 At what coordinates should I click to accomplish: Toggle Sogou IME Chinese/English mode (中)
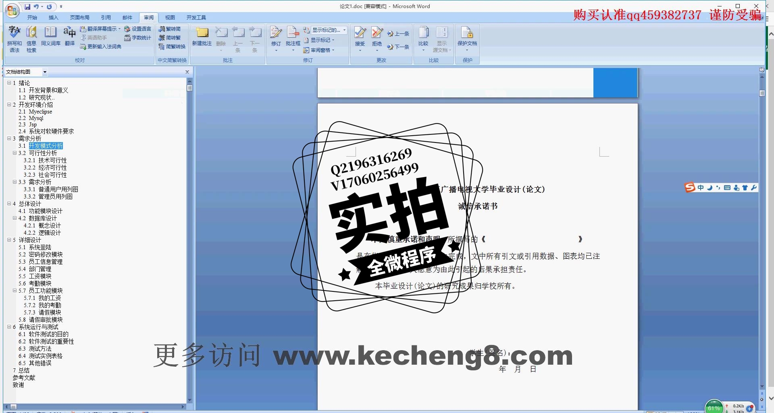tap(701, 188)
